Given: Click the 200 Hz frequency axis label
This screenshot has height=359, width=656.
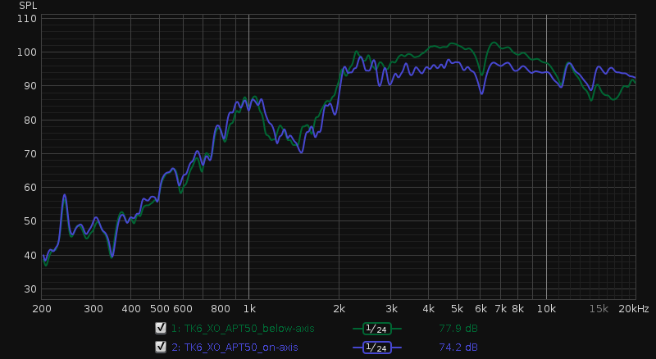Looking at the screenshot, I should 42,309.
